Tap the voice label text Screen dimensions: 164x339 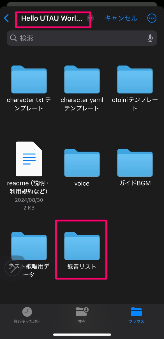(82, 183)
